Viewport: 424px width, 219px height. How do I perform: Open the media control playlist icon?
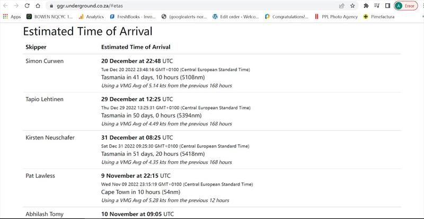pyautogui.click(x=377, y=6)
